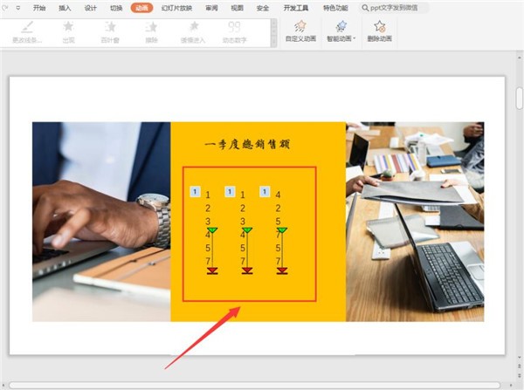
Task: Select the 切换 tab
Action: (x=116, y=8)
